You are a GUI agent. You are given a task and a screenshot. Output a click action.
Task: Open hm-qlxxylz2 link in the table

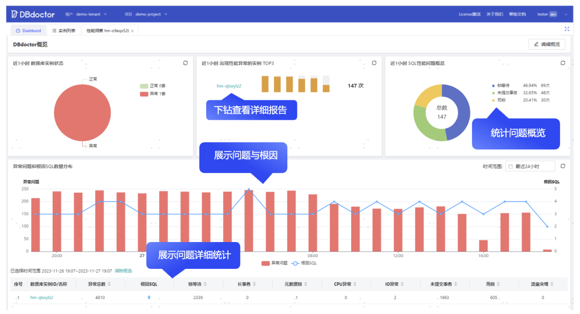pos(42,298)
